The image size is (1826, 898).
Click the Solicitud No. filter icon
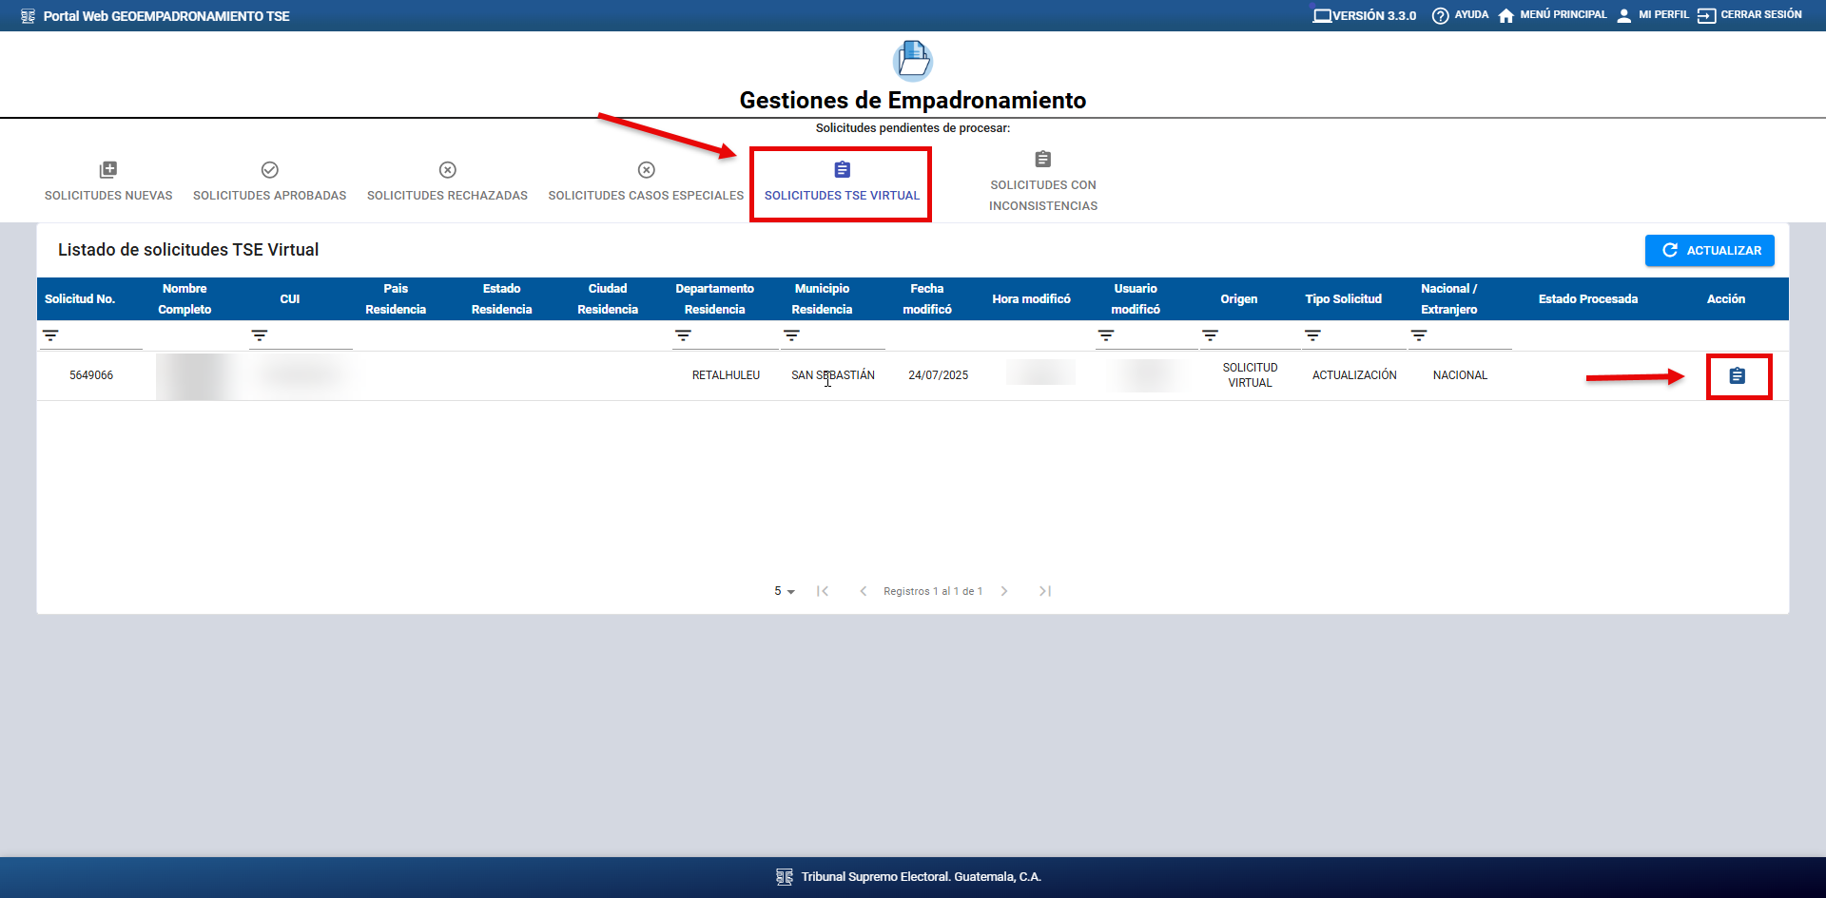[x=50, y=335]
